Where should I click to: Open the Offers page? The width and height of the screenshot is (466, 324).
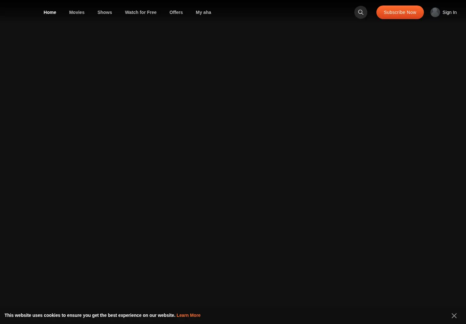[x=176, y=12]
